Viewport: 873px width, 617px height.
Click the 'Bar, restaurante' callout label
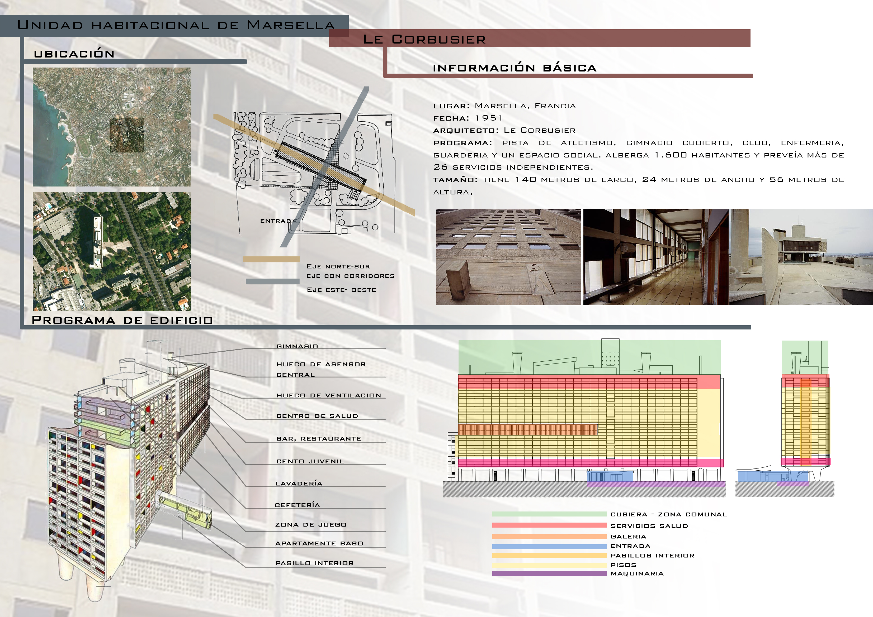[319, 438]
